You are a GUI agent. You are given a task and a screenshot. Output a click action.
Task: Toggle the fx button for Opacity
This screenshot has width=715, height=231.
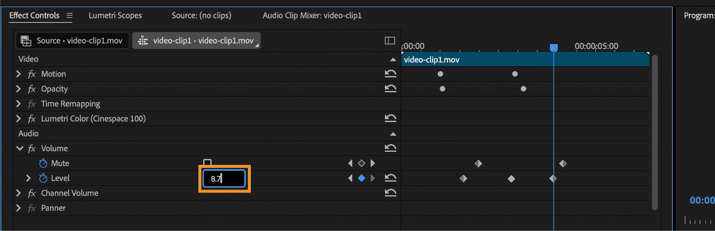[x=32, y=89]
